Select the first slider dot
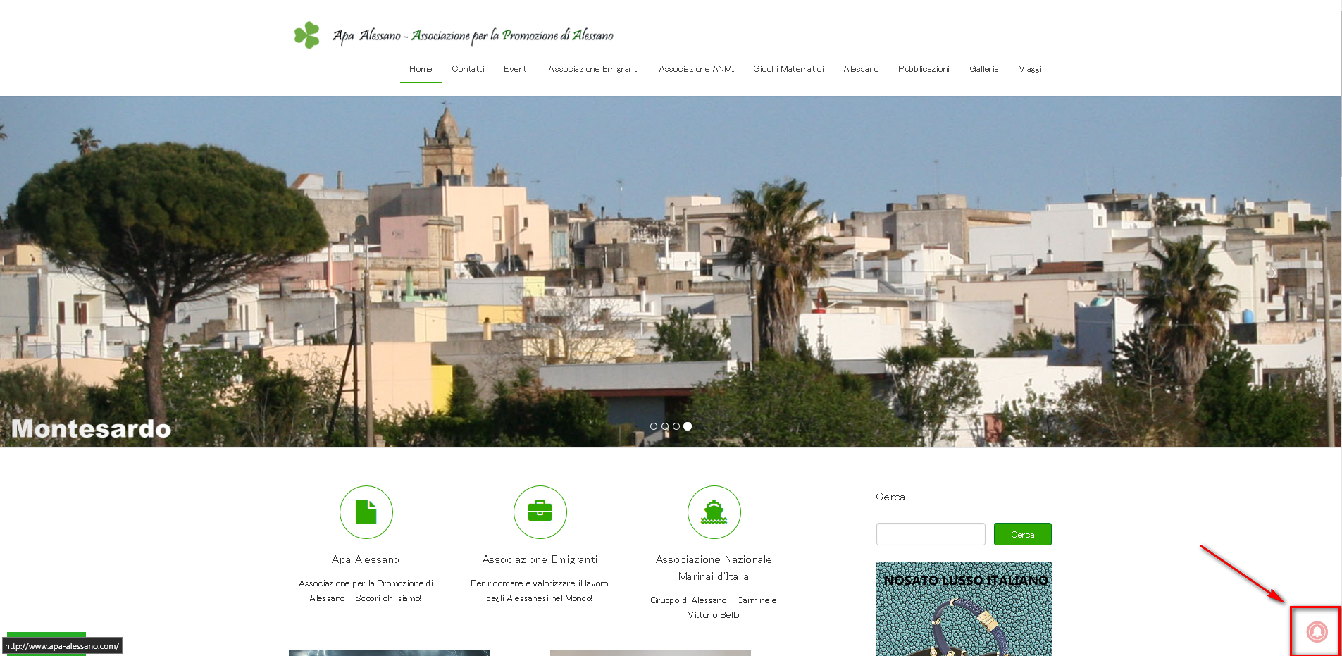Viewport: 1342px width, 656px height. [x=654, y=426]
